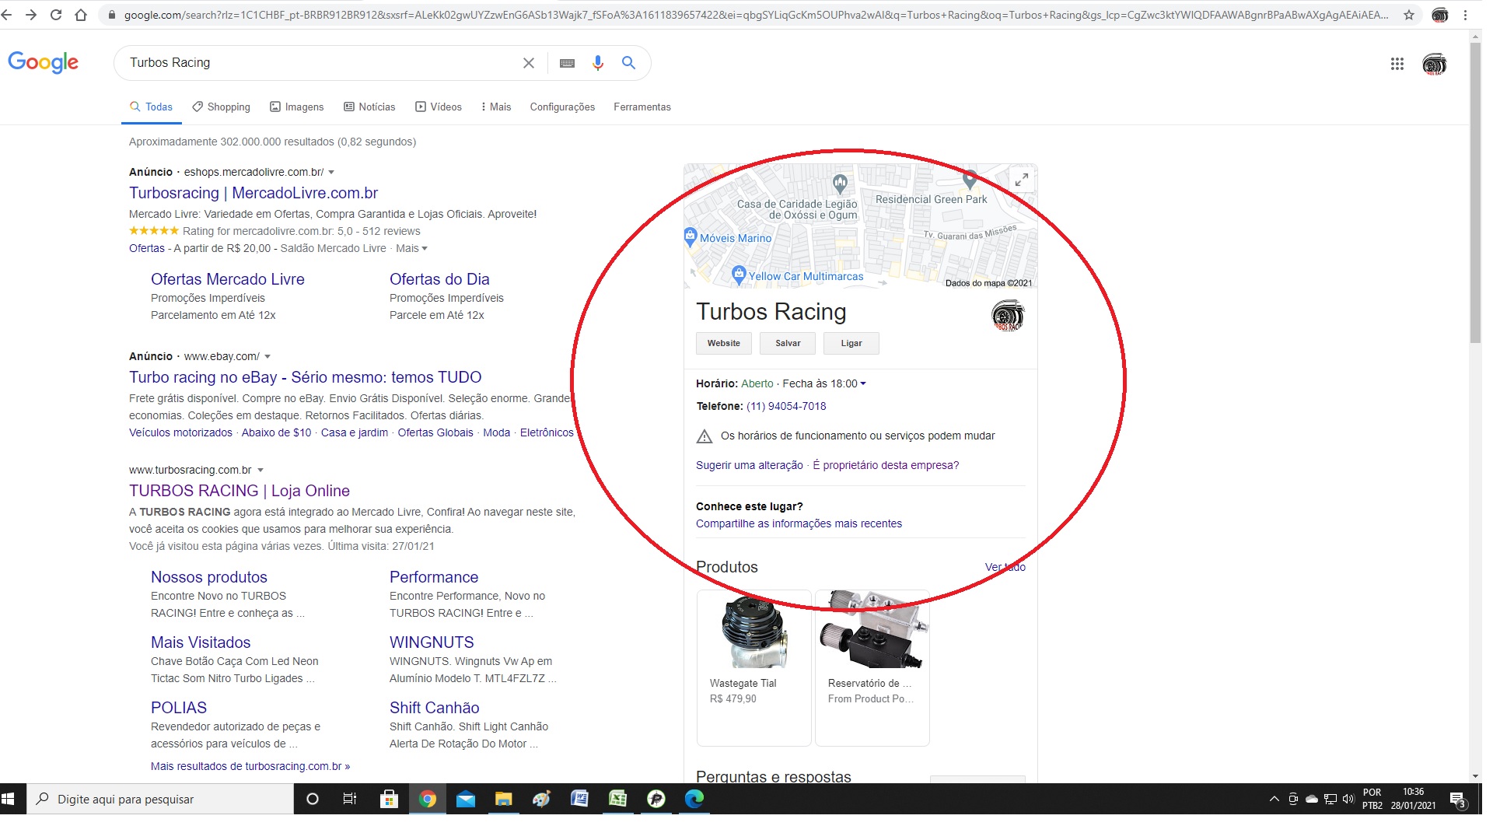Open Configurações search settings
The image size is (1493, 840).
coord(562,107)
